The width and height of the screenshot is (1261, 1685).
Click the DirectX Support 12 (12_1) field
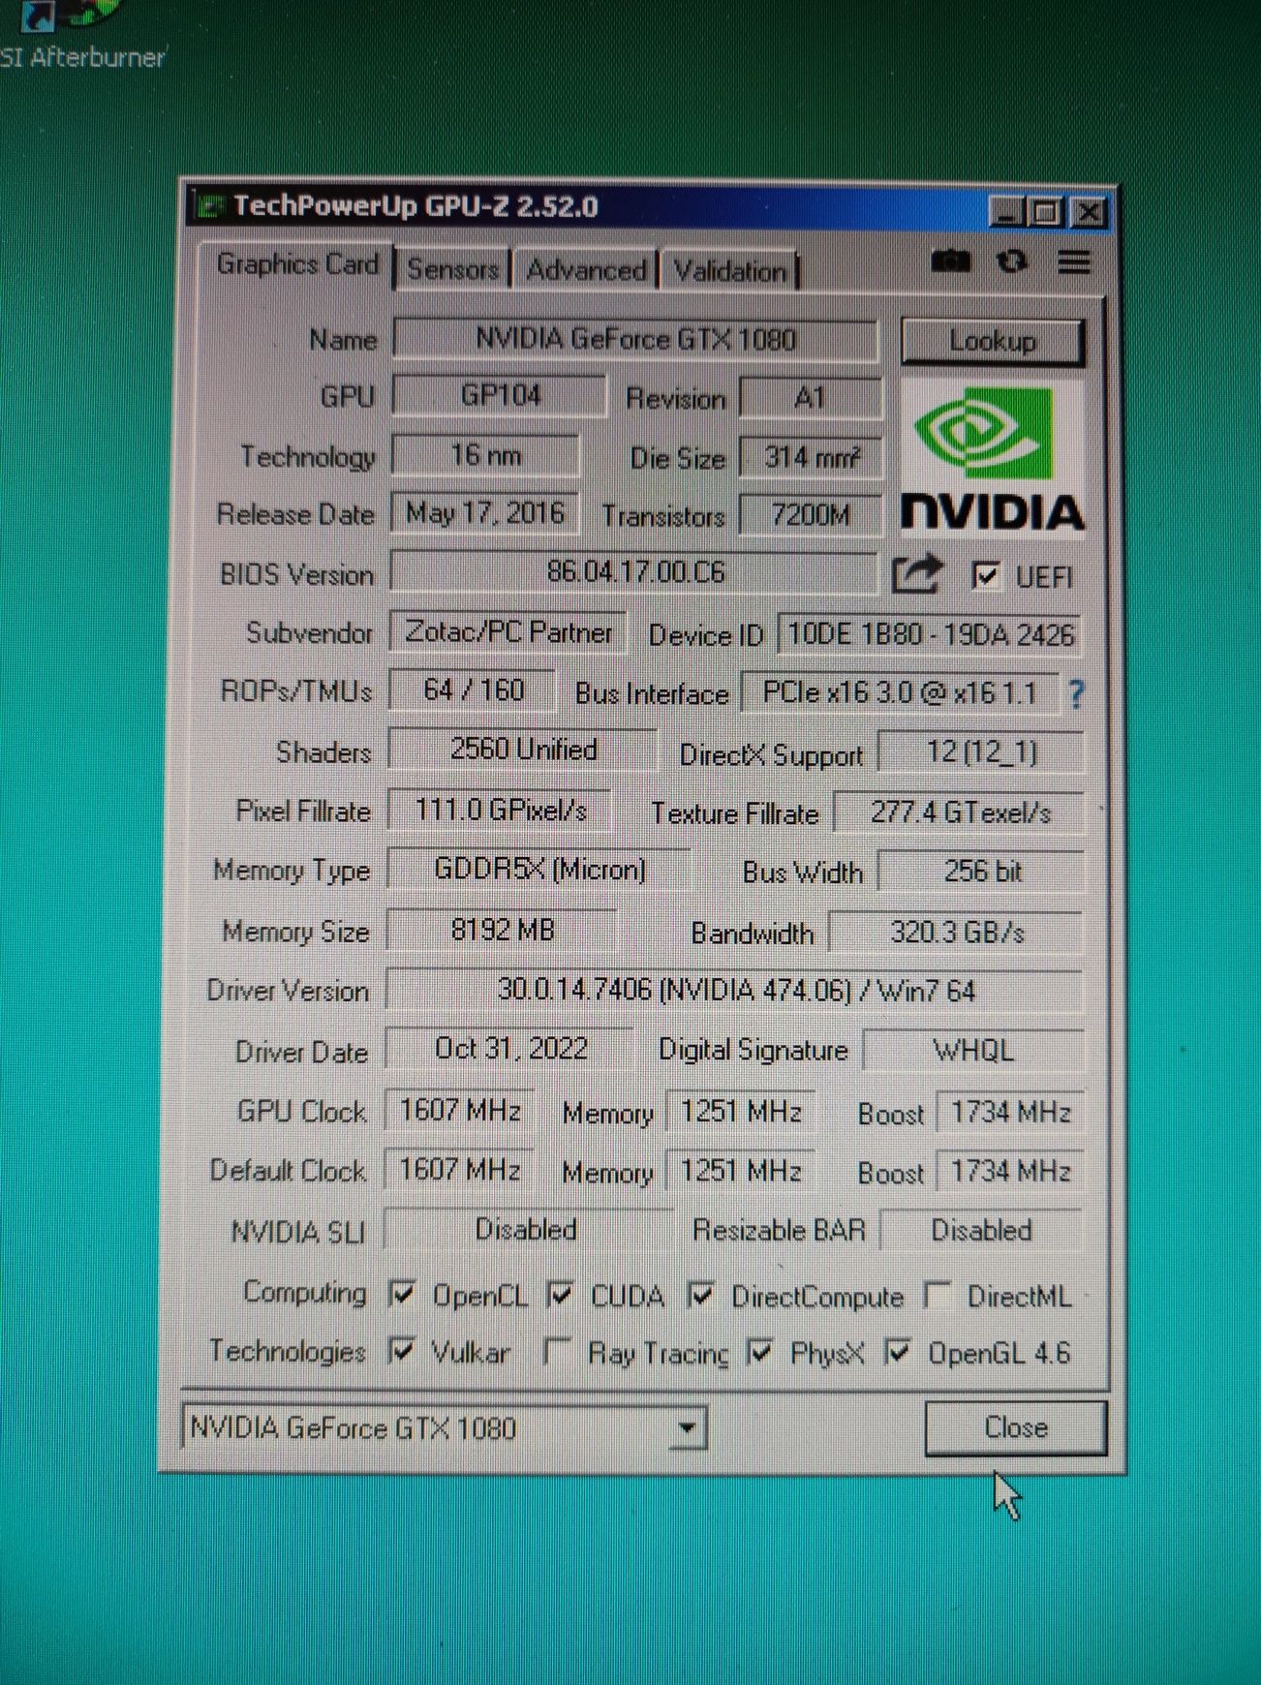click(981, 752)
